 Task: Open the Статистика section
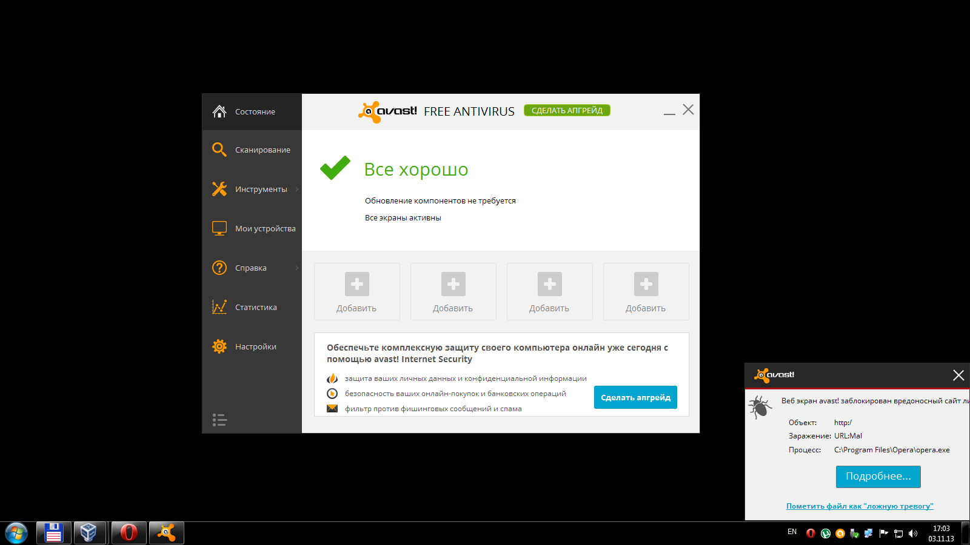pyautogui.click(x=252, y=307)
